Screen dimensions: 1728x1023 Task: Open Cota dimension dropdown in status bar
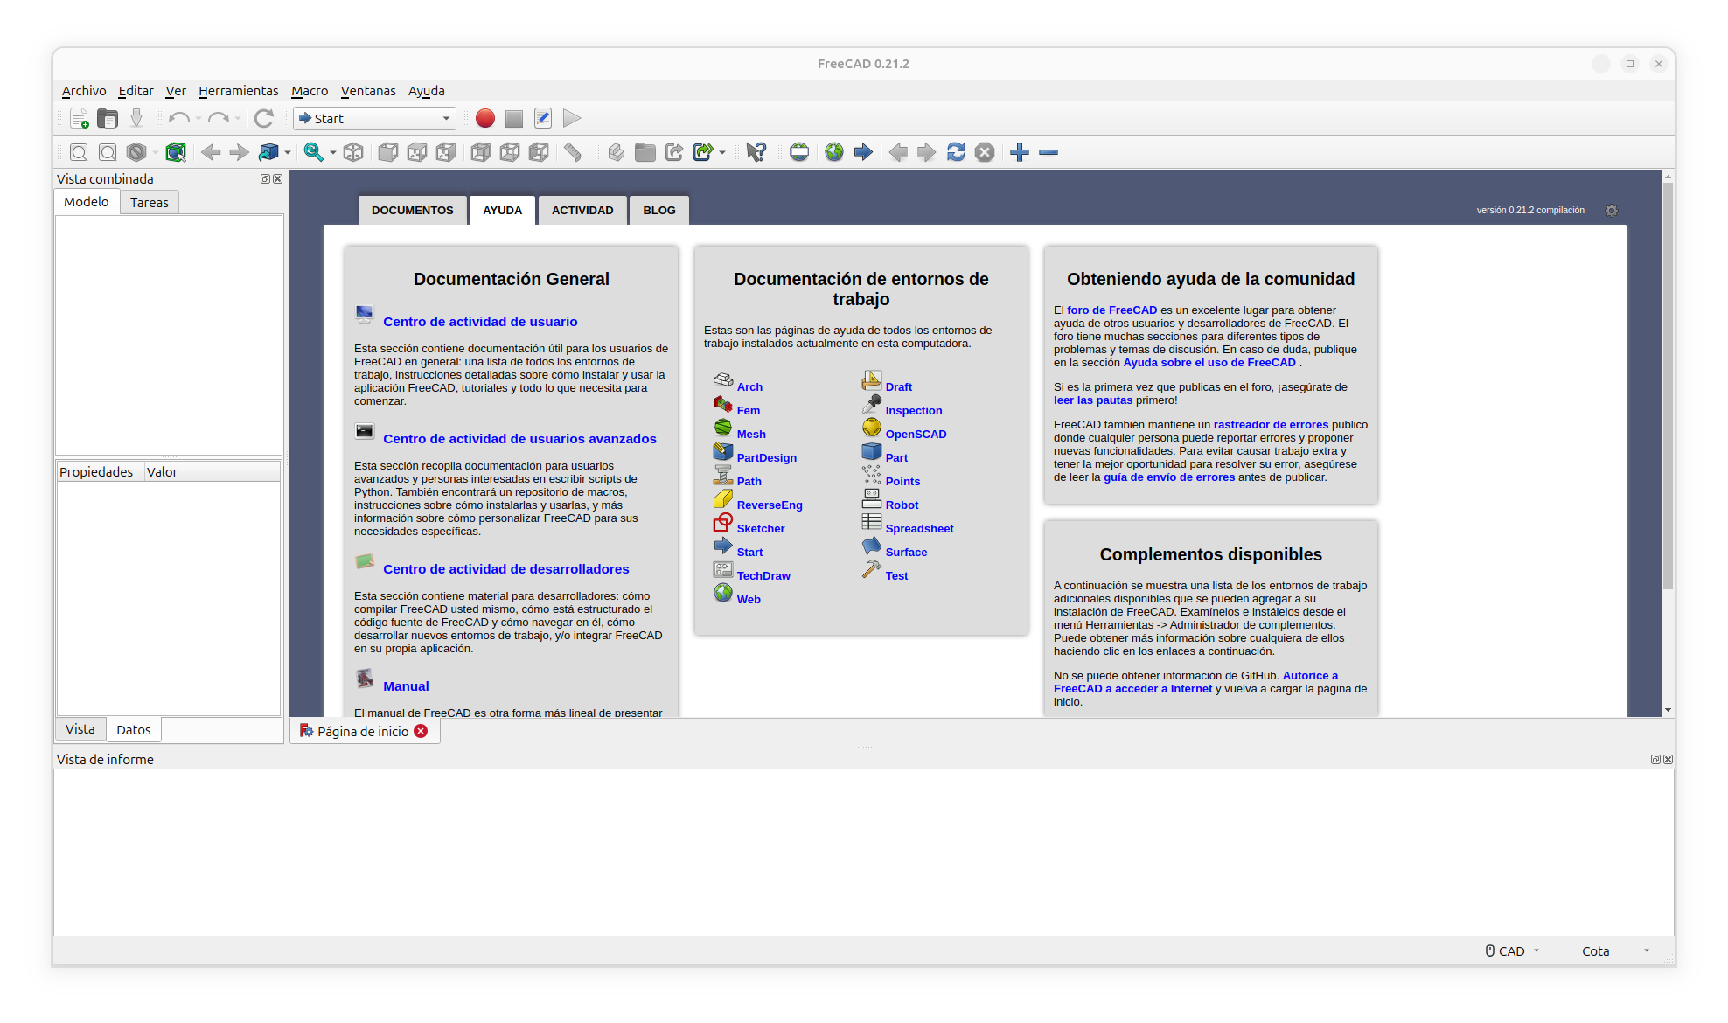[1616, 950]
